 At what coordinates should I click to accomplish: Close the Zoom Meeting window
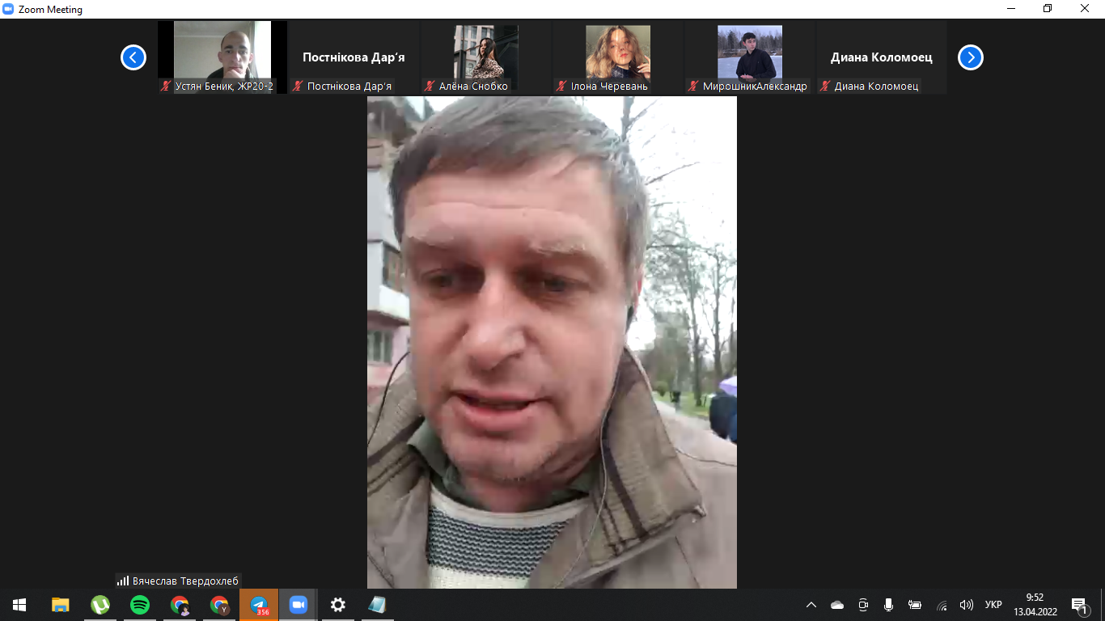tap(1085, 9)
